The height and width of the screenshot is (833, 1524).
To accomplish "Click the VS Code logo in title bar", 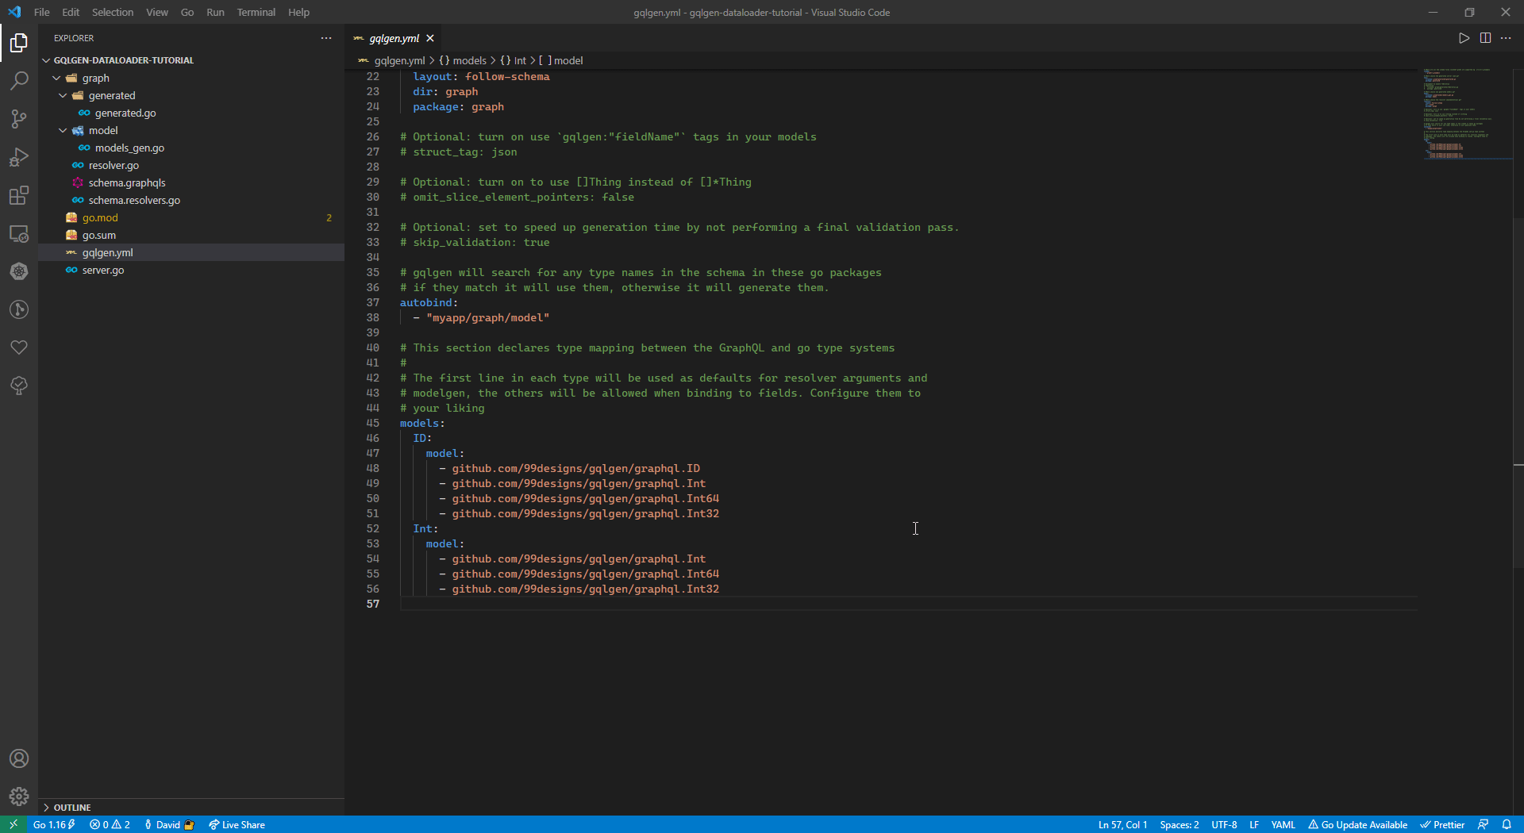I will coord(14,12).
